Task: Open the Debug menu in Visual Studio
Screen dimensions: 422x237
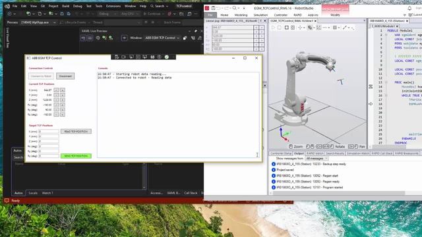Action: coord(78,6)
